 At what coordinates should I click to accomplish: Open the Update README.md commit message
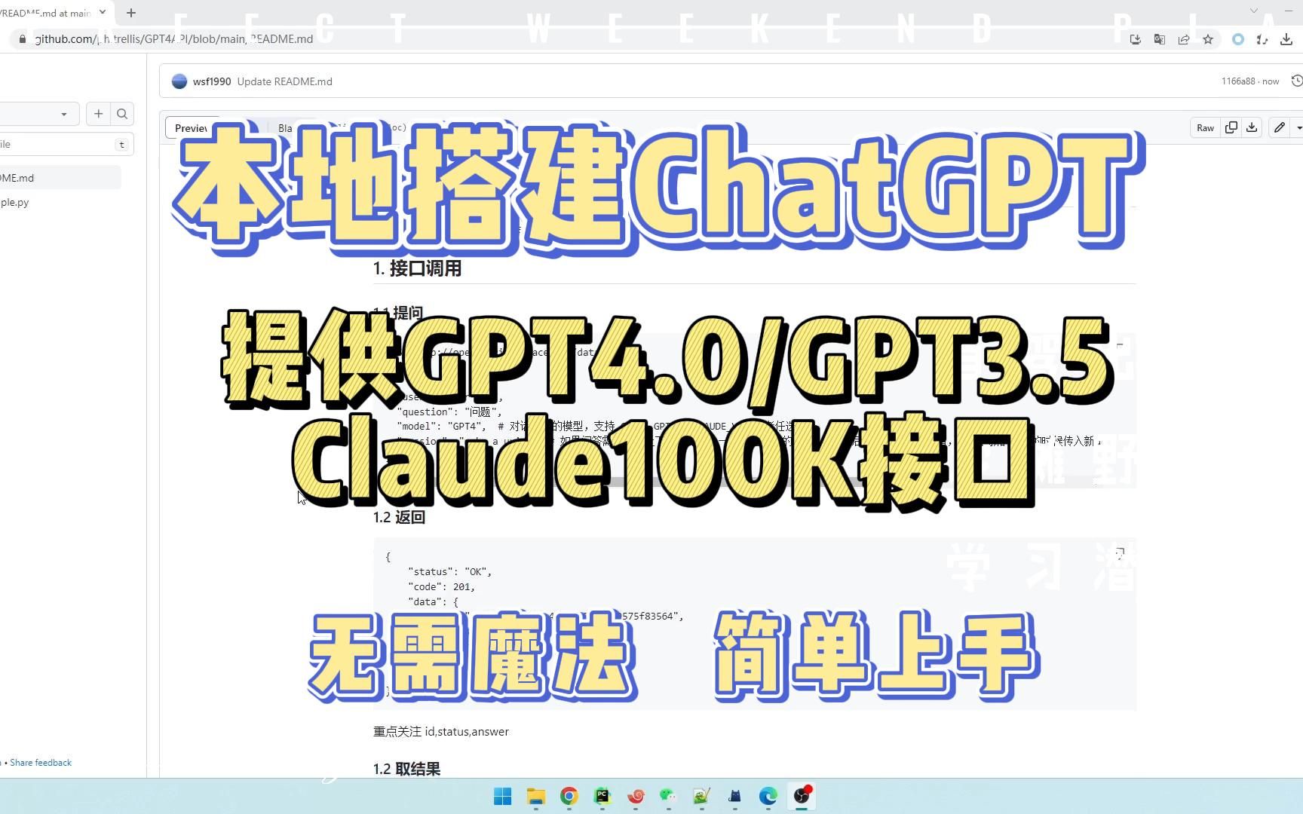(x=284, y=81)
